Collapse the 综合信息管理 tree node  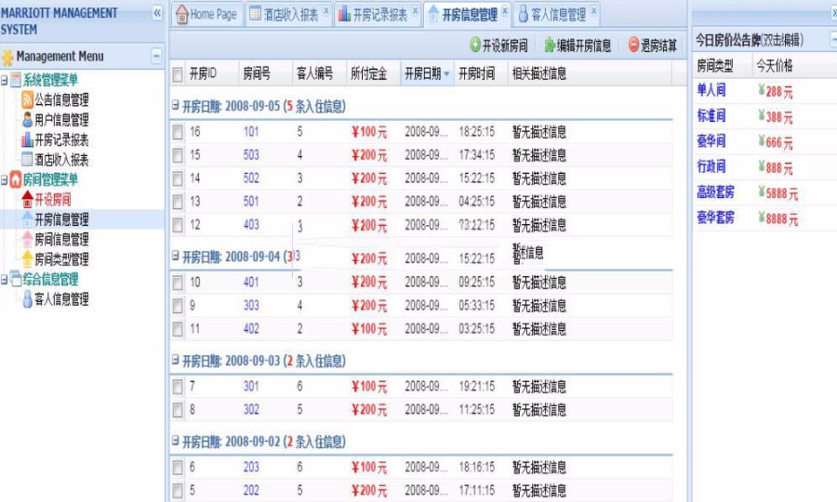(5, 280)
